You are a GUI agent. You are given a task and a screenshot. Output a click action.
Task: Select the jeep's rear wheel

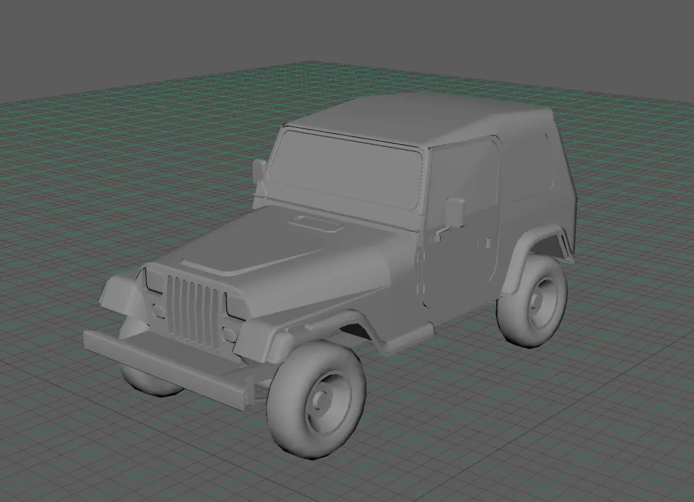pos(532,301)
